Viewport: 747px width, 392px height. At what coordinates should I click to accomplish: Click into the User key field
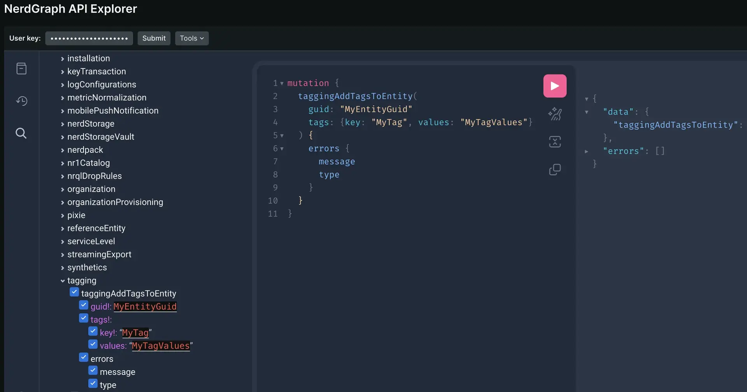coord(89,38)
